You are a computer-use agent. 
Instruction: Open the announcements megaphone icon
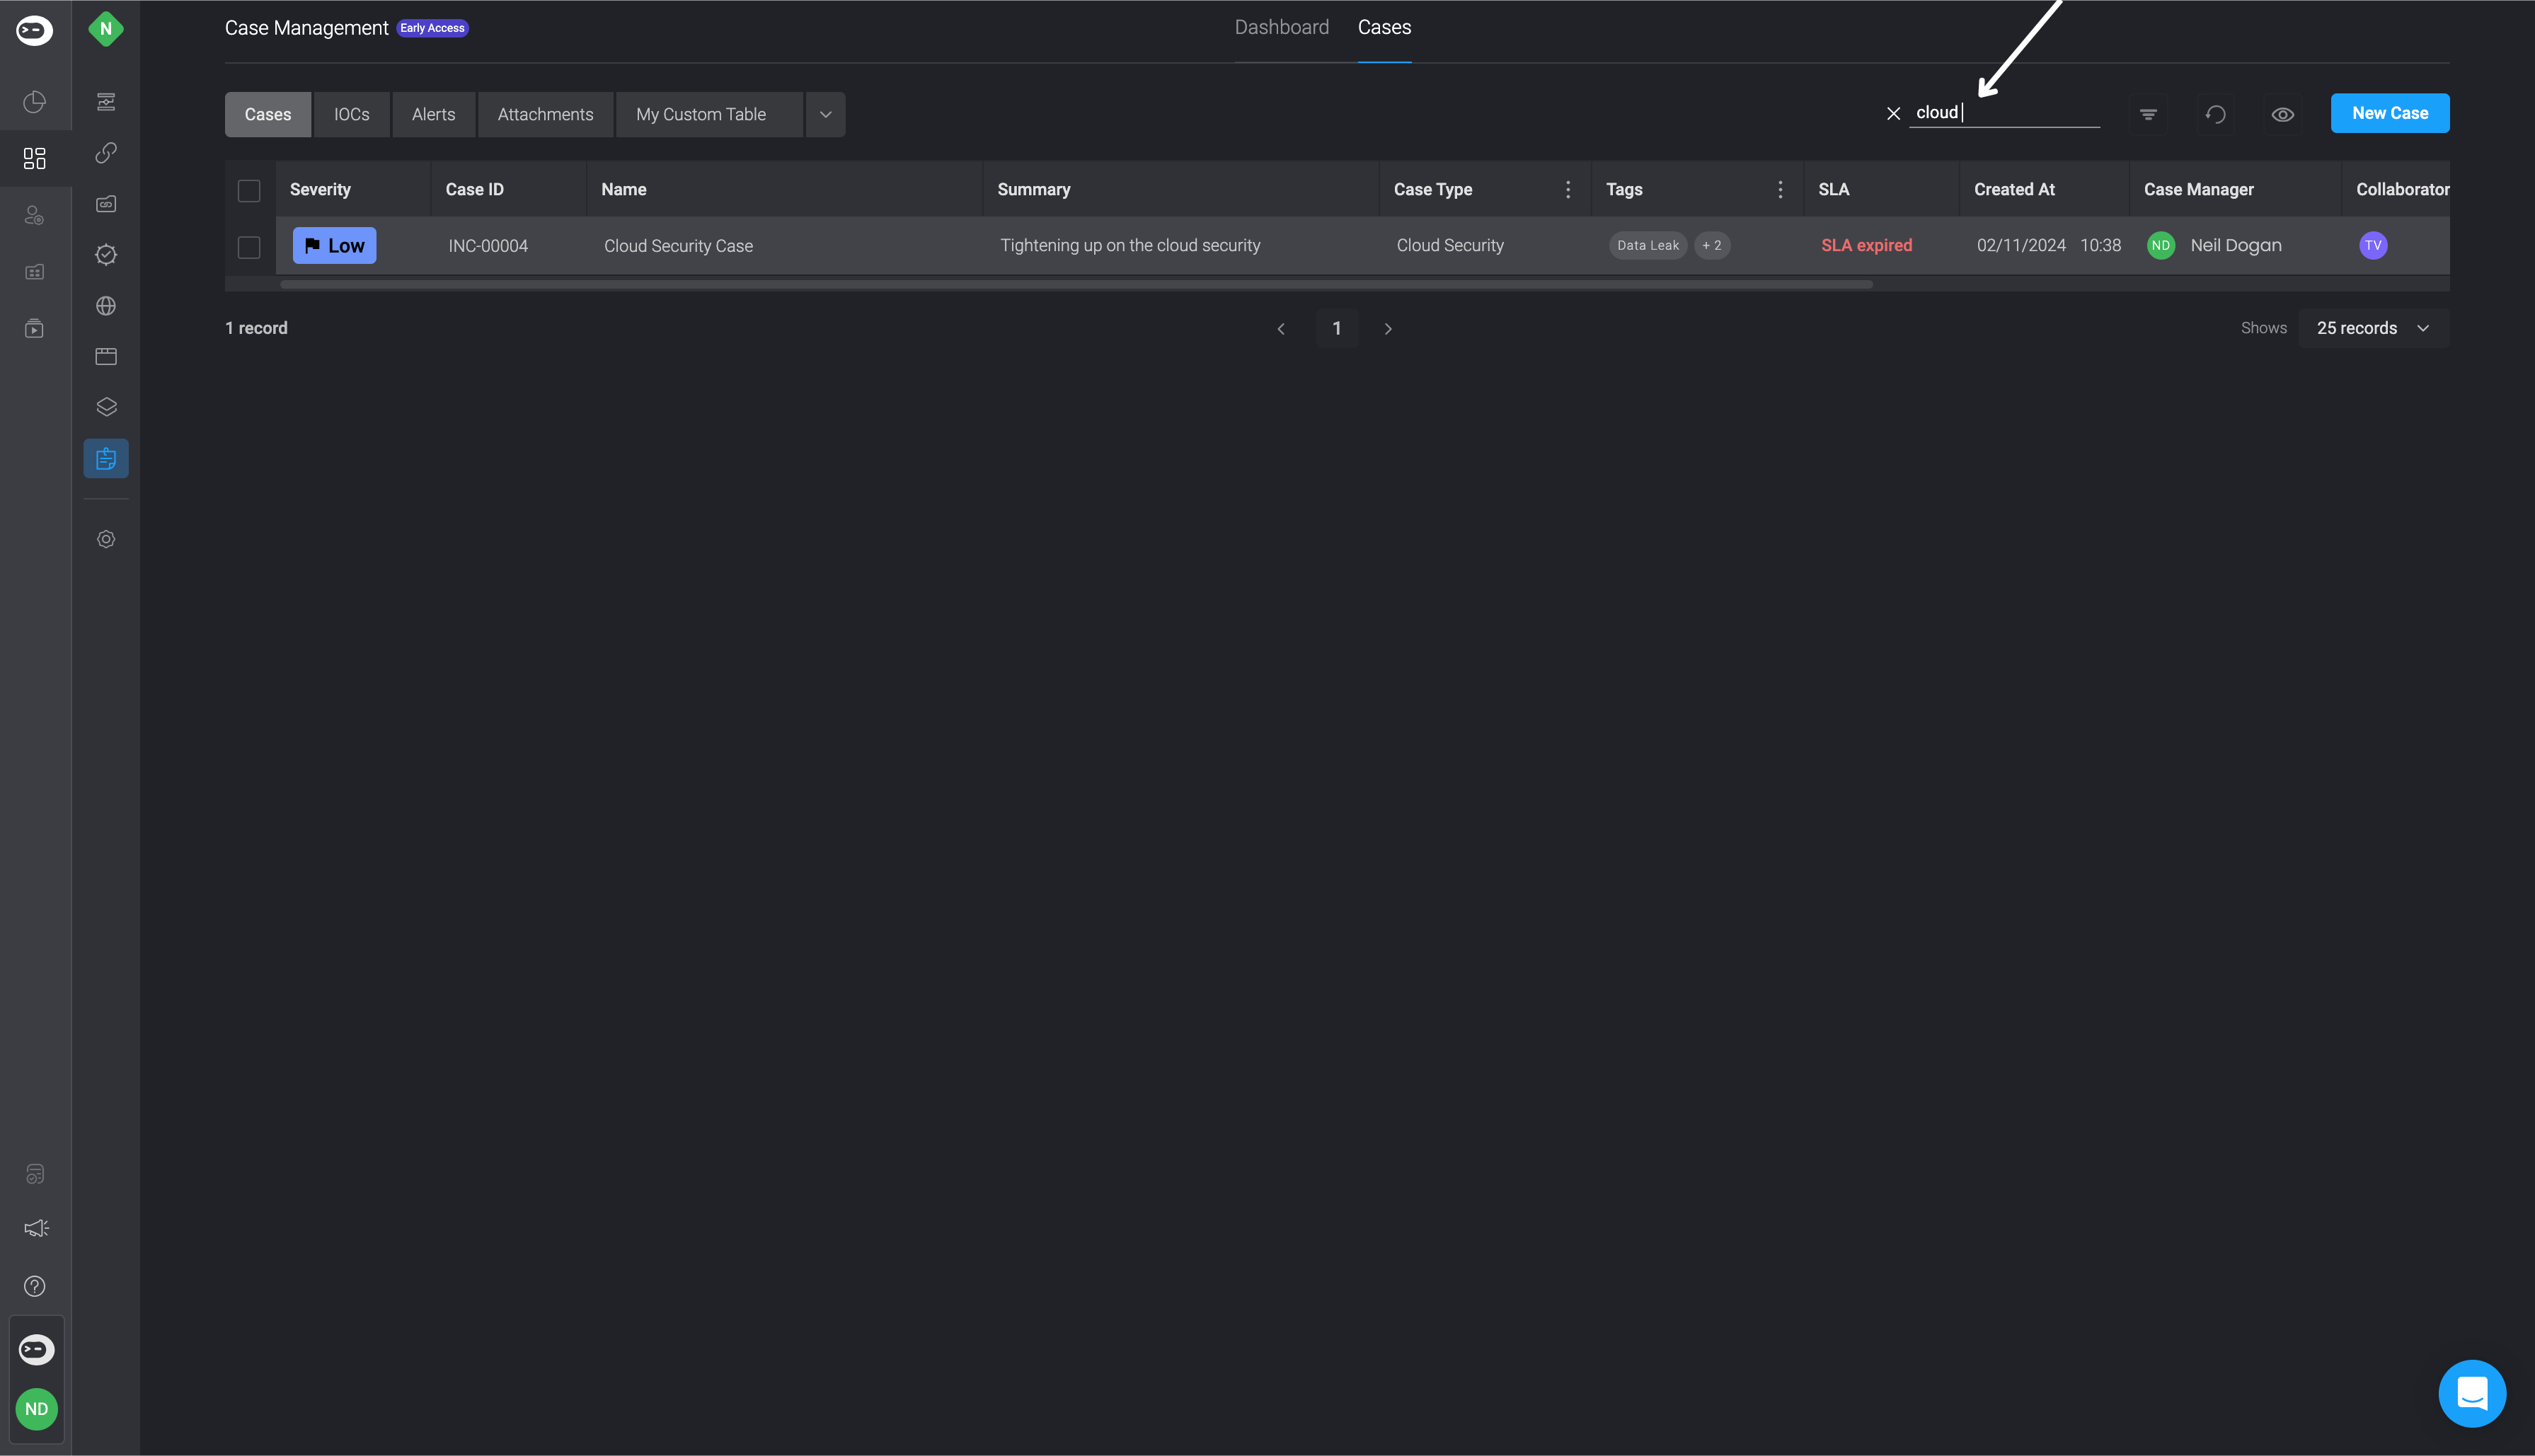point(35,1228)
